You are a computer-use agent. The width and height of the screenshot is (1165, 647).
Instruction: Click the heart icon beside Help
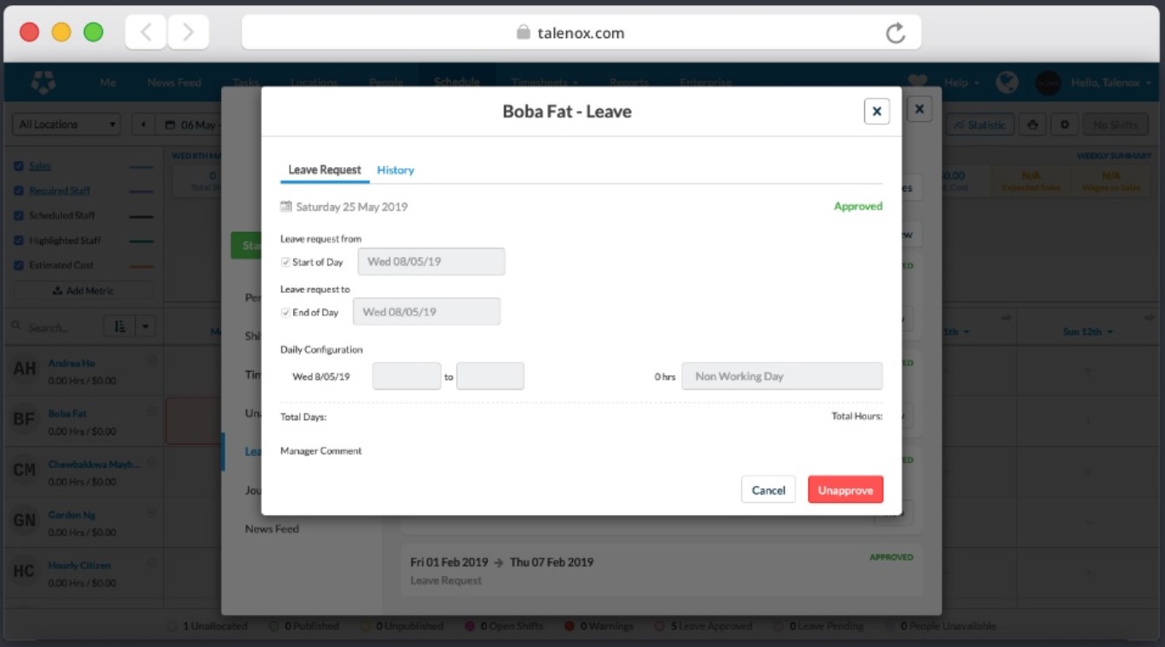point(917,82)
